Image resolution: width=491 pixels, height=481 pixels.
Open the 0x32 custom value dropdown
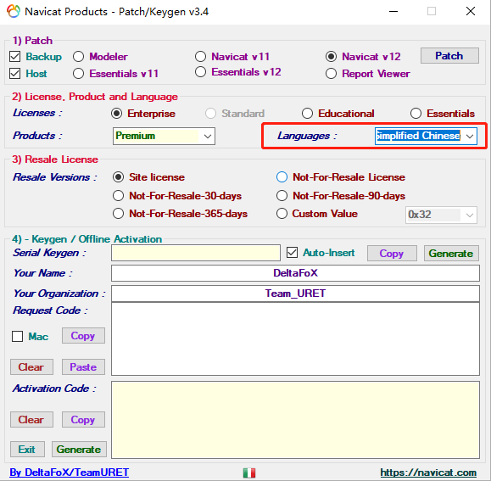[x=441, y=215]
